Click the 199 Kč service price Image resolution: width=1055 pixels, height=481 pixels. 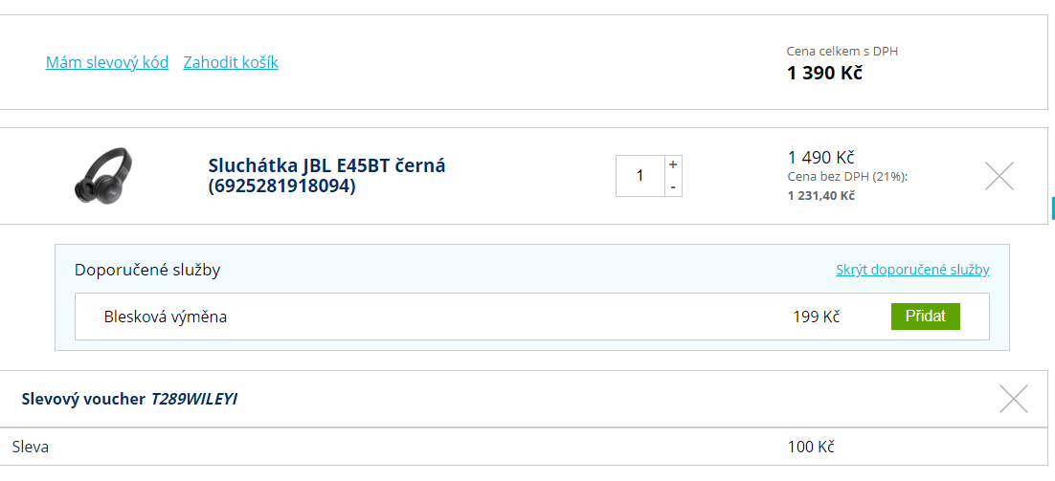tap(817, 317)
